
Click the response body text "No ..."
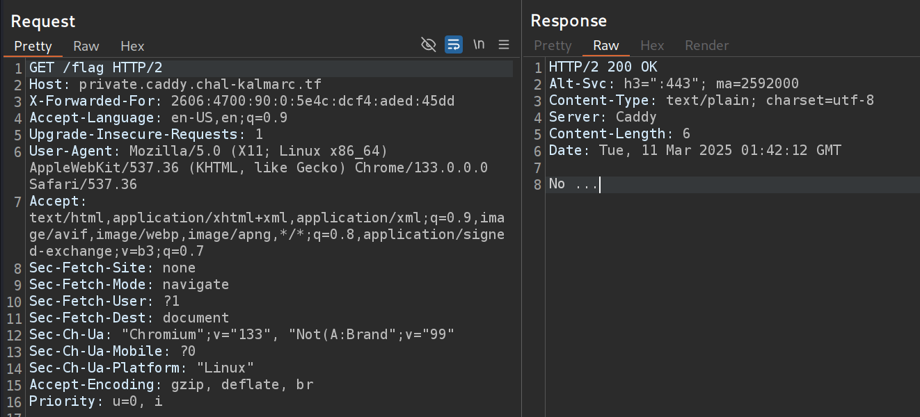tap(573, 184)
